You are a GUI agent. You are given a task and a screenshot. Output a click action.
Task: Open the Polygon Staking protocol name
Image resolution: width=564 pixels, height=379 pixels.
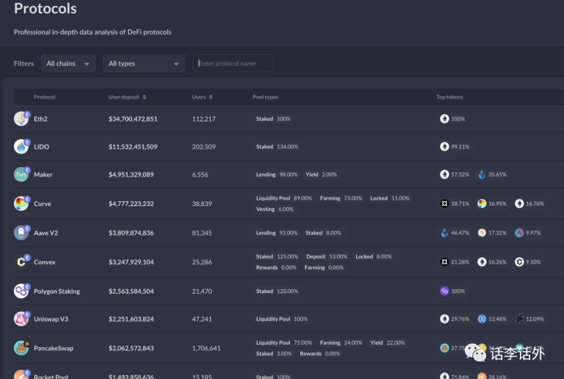(x=57, y=291)
